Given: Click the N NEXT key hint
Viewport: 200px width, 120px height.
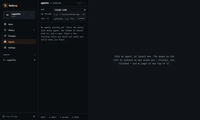Looking at the screenshot, I should [x=53, y=117].
